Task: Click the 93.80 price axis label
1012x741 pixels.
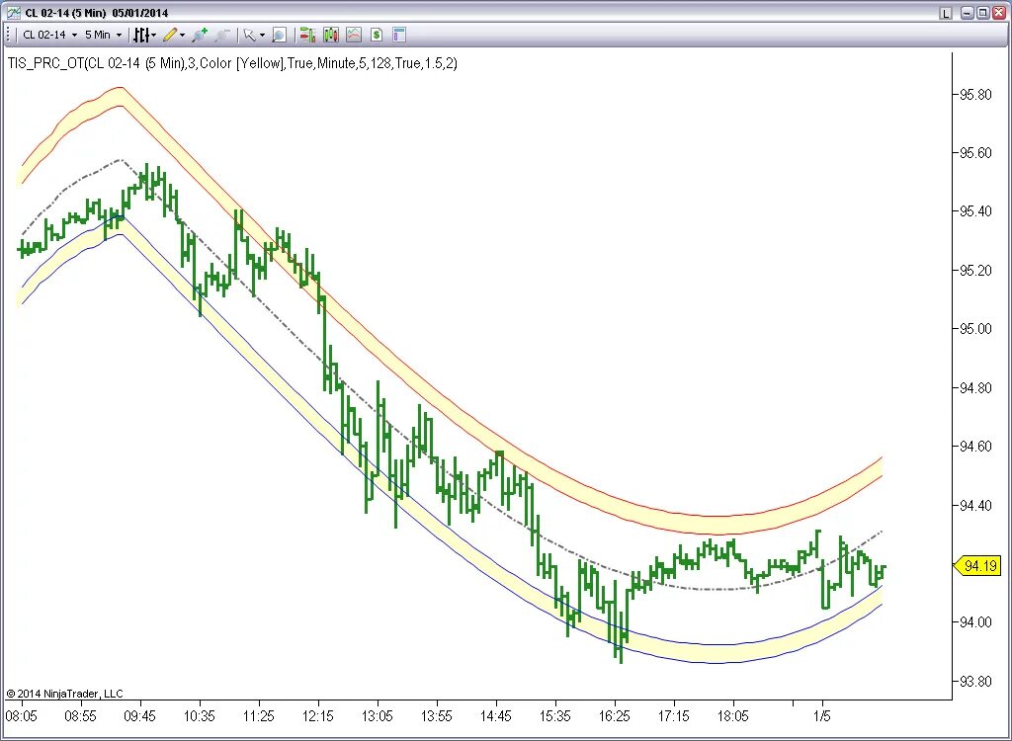Action: point(974,682)
